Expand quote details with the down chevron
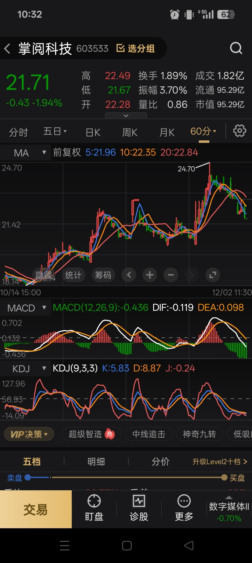This screenshot has height=563, width=252. click(126, 115)
